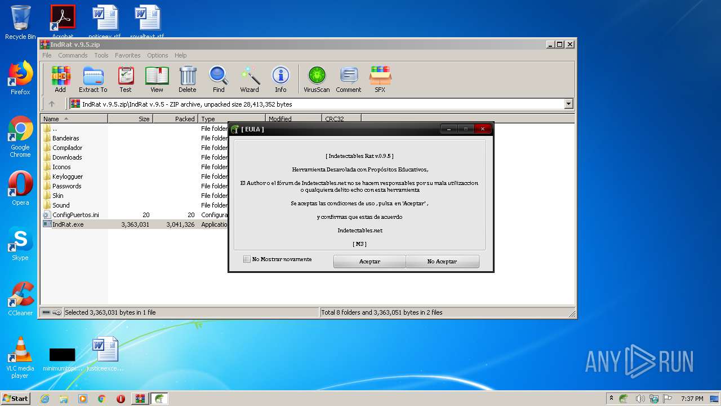The image size is (721, 406).
Task: Open Opera desktop shortcut
Action: point(20,188)
